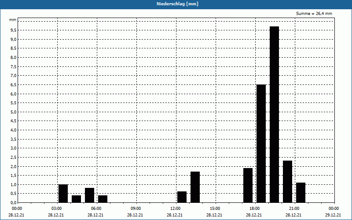Select the 1,9 mm bar before 18:00

click(248, 185)
